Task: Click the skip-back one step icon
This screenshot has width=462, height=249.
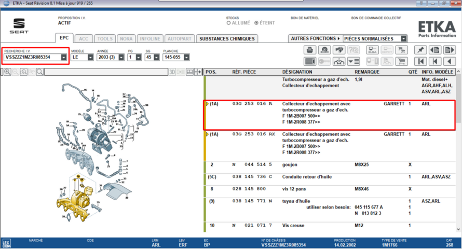Action: (435, 61)
